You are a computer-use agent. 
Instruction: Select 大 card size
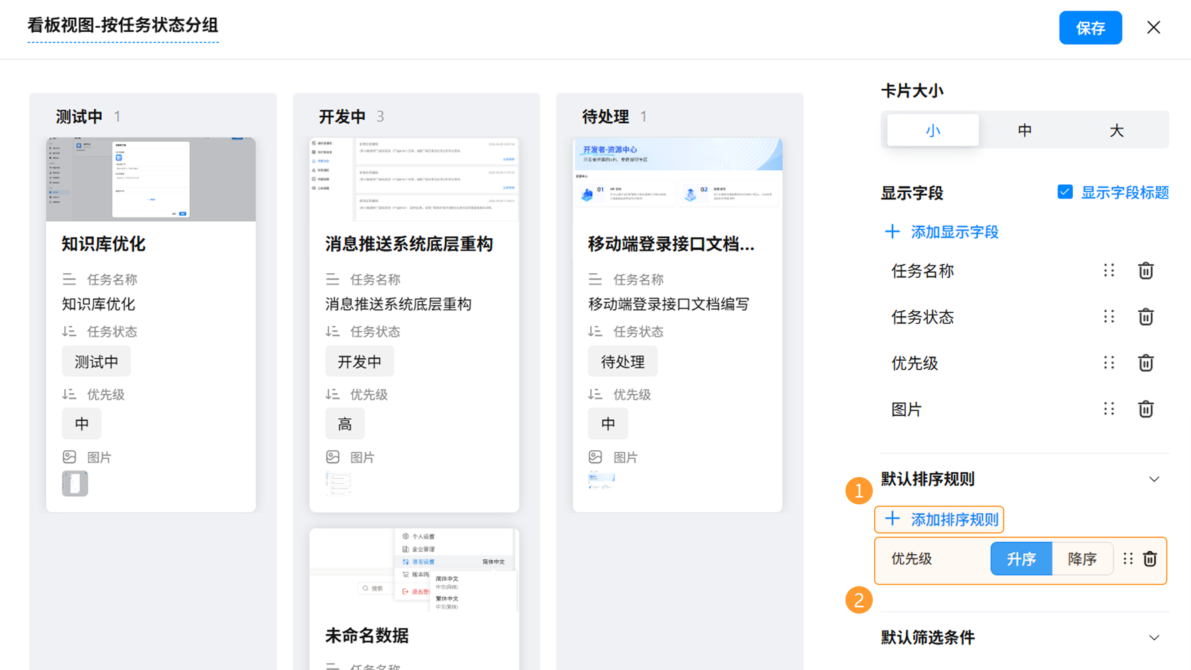[1116, 130]
